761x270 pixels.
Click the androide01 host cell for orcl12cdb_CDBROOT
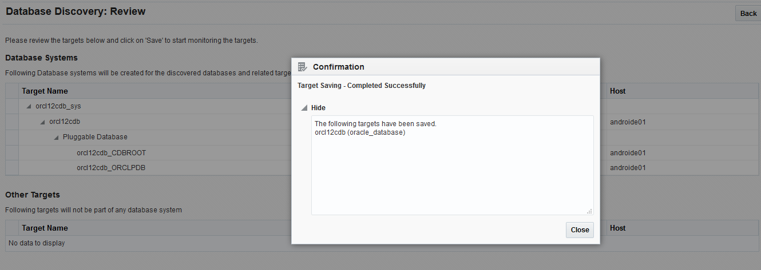(628, 152)
